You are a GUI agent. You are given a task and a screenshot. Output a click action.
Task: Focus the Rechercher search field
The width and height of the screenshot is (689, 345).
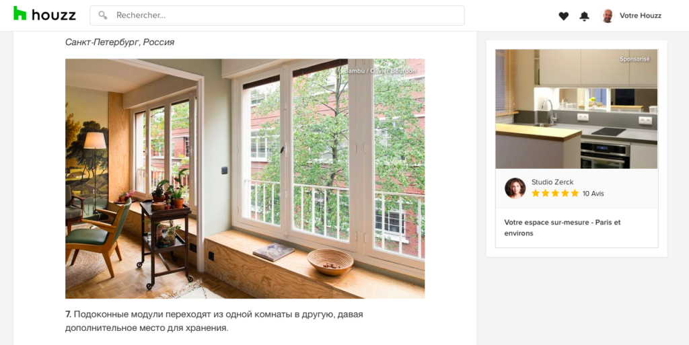tap(277, 15)
